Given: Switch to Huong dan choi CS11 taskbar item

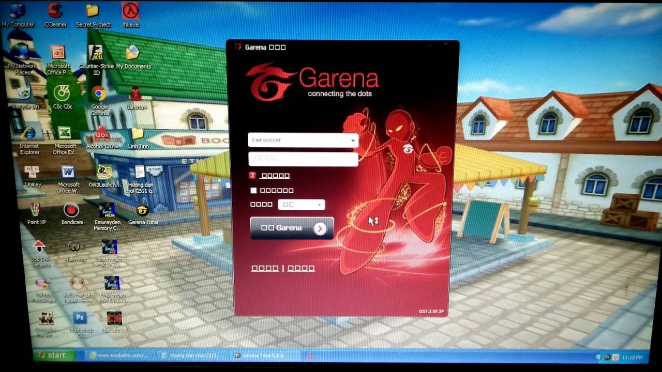Looking at the screenshot, I should [x=193, y=355].
